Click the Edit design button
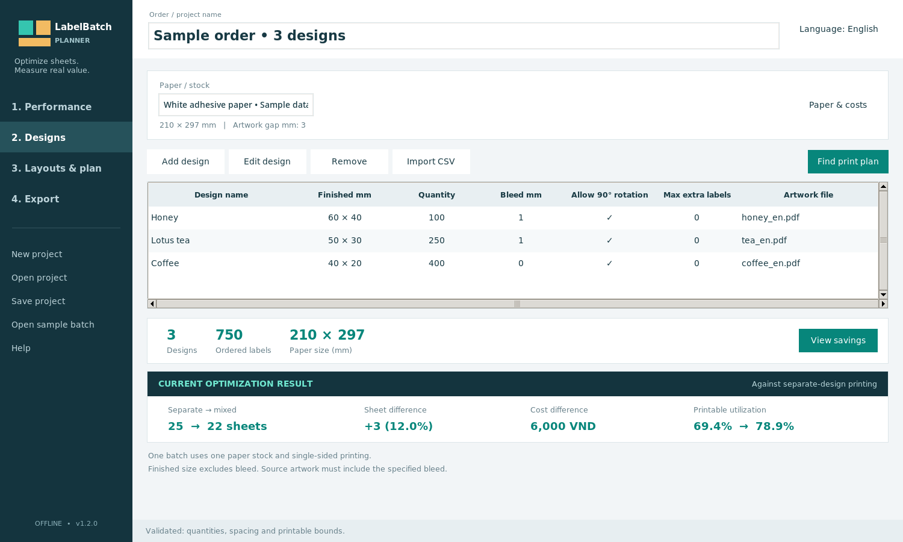This screenshot has height=542, width=903. point(267,161)
